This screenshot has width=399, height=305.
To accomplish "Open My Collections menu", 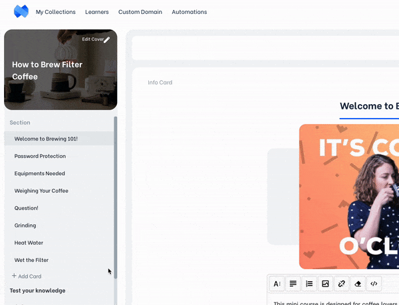I will (56, 12).
